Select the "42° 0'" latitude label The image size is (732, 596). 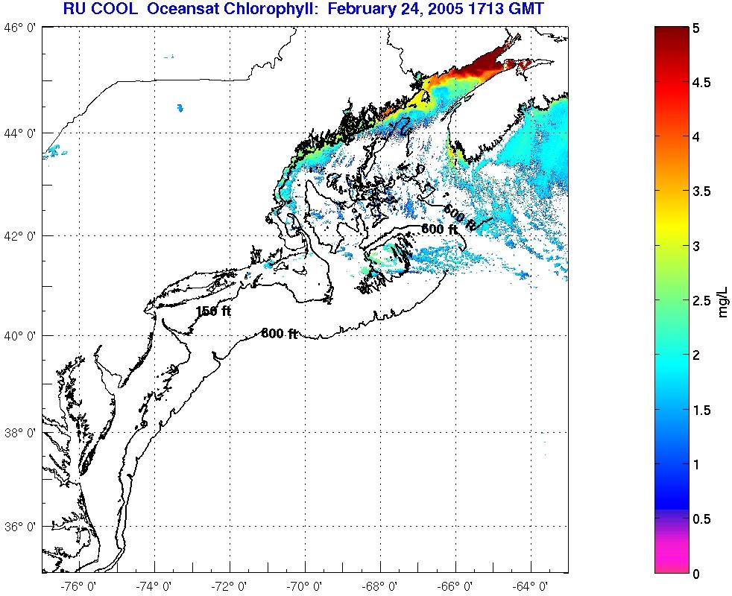[19, 236]
